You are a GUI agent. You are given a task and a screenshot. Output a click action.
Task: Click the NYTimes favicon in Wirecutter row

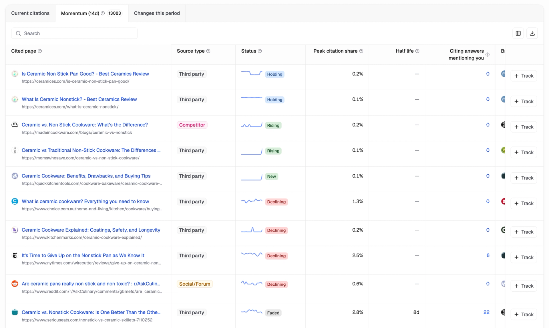pyautogui.click(x=15, y=255)
